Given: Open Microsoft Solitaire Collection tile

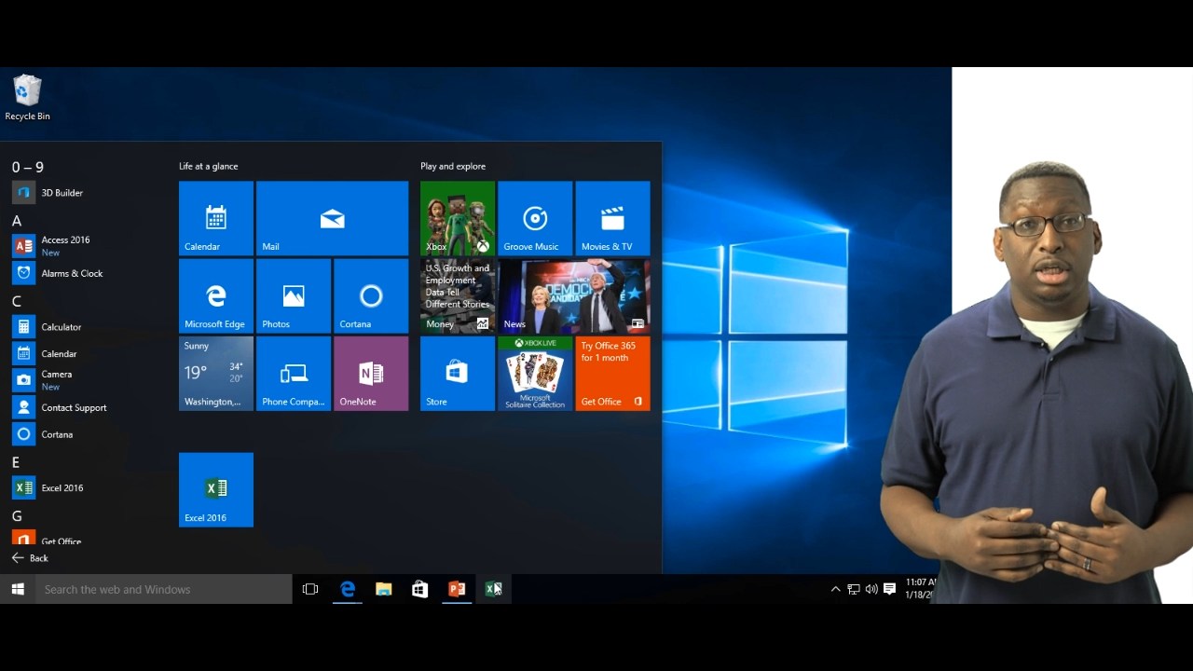Looking at the screenshot, I should click(535, 373).
